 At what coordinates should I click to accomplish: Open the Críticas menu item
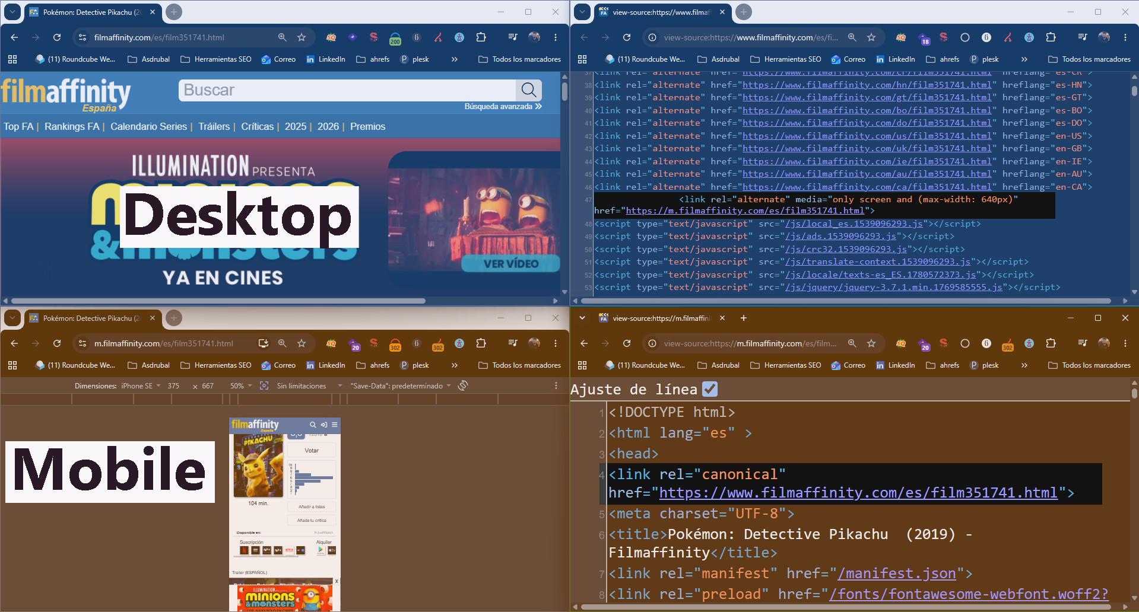257,126
